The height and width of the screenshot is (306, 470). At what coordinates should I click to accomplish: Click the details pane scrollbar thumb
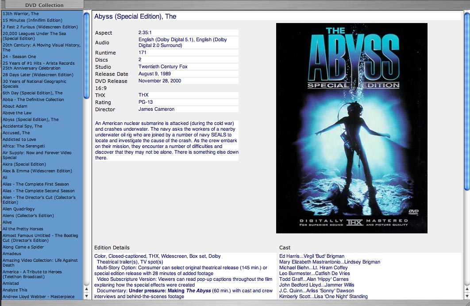[x=466, y=102]
